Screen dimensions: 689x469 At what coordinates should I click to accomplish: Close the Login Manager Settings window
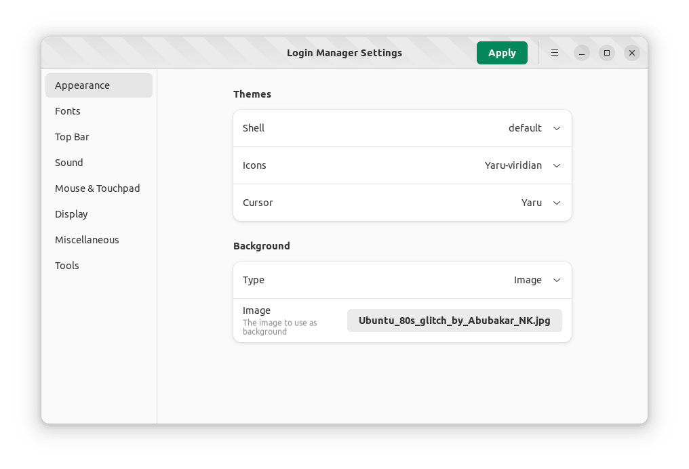632,53
